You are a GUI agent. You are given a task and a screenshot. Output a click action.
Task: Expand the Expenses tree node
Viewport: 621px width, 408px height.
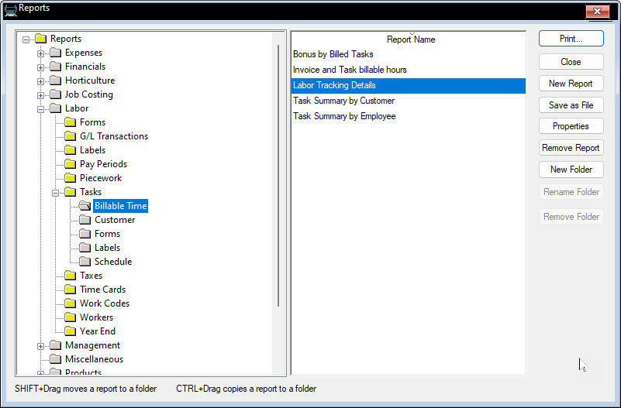point(41,53)
